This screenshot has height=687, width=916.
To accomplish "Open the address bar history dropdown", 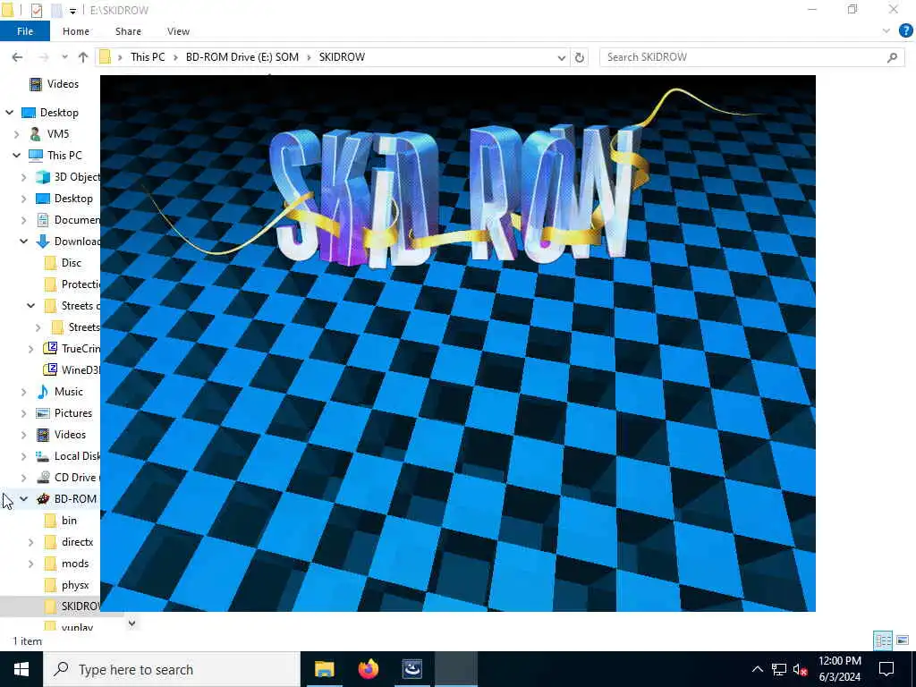I will [562, 57].
